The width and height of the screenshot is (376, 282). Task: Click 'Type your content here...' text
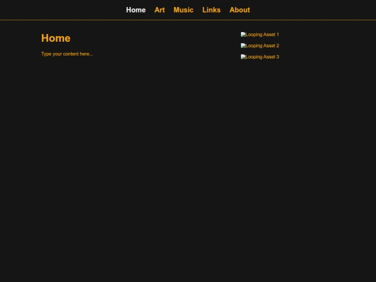(x=67, y=54)
